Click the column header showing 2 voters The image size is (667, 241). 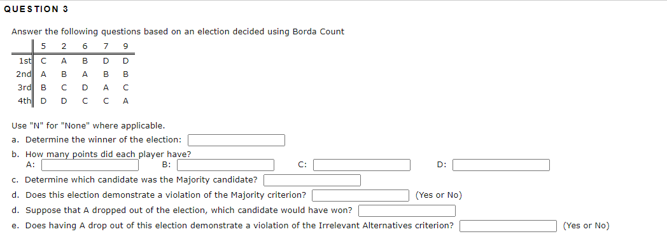pyautogui.click(x=64, y=46)
